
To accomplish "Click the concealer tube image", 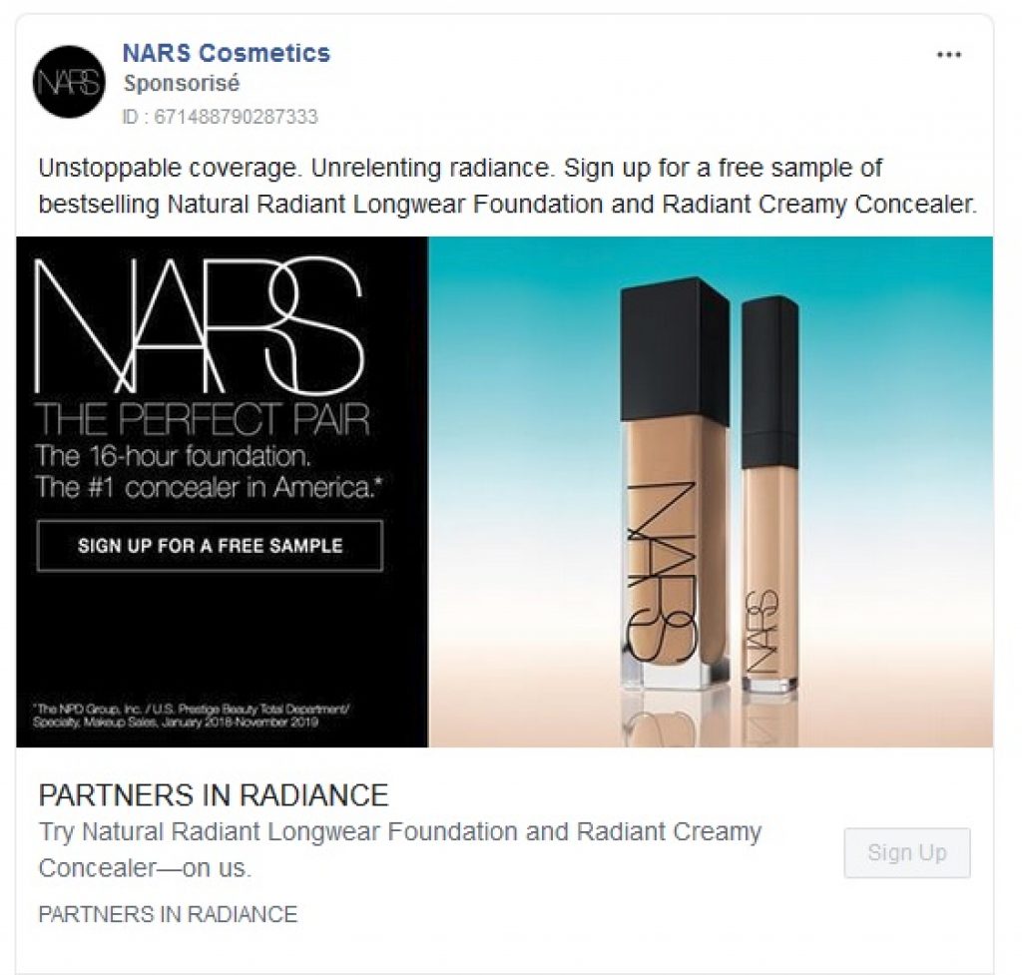I will 769,494.
